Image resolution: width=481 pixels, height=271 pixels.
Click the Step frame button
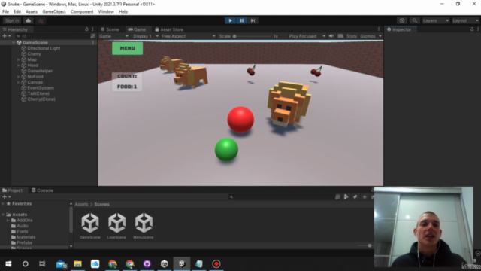pyautogui.click(x=253, y=20)
